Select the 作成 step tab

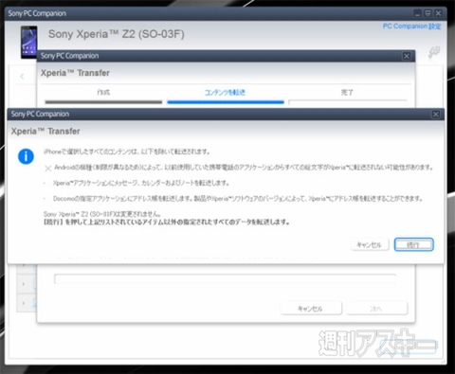103,97
